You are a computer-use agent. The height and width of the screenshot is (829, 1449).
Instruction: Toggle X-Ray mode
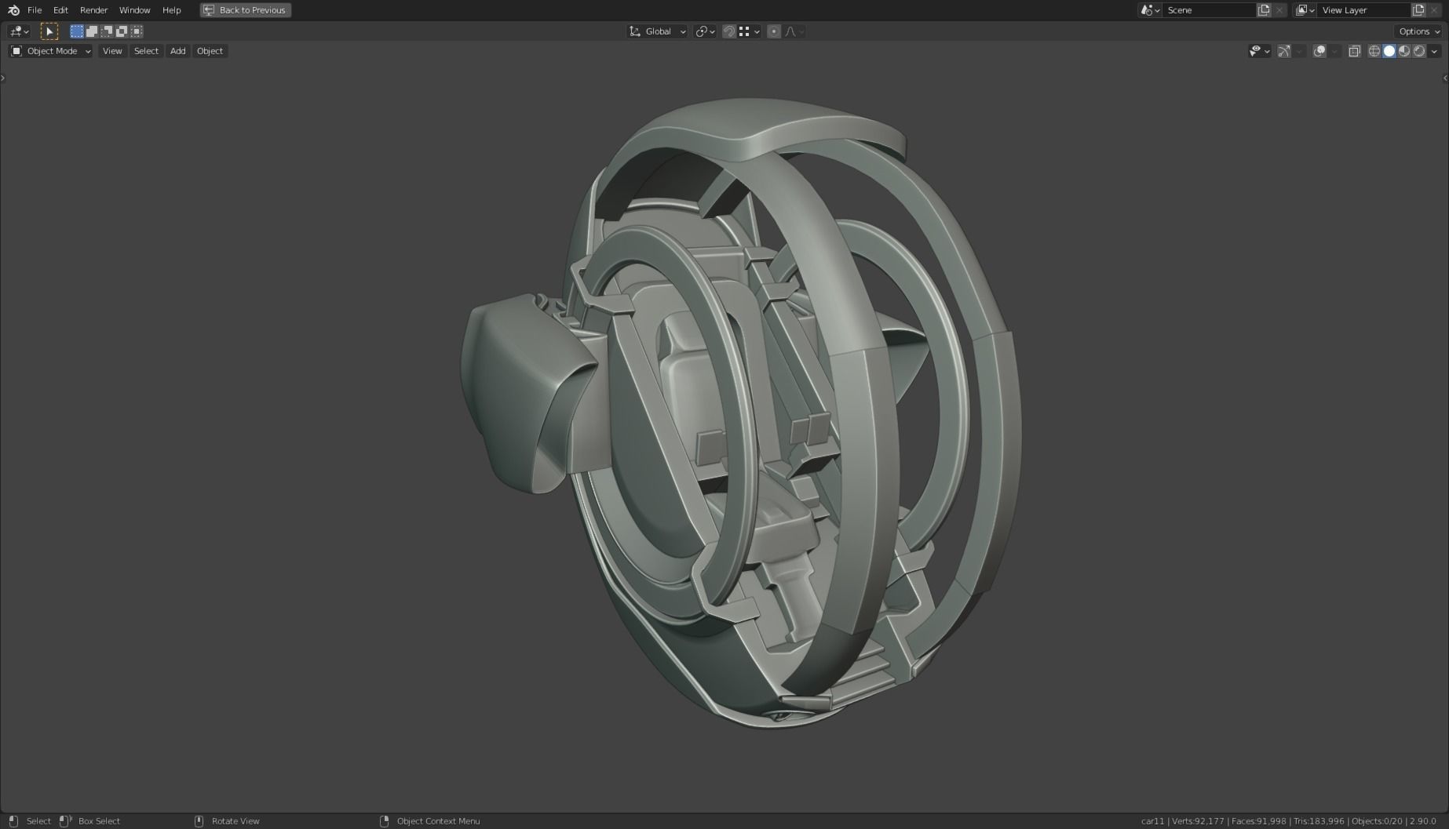[1354, 51]
